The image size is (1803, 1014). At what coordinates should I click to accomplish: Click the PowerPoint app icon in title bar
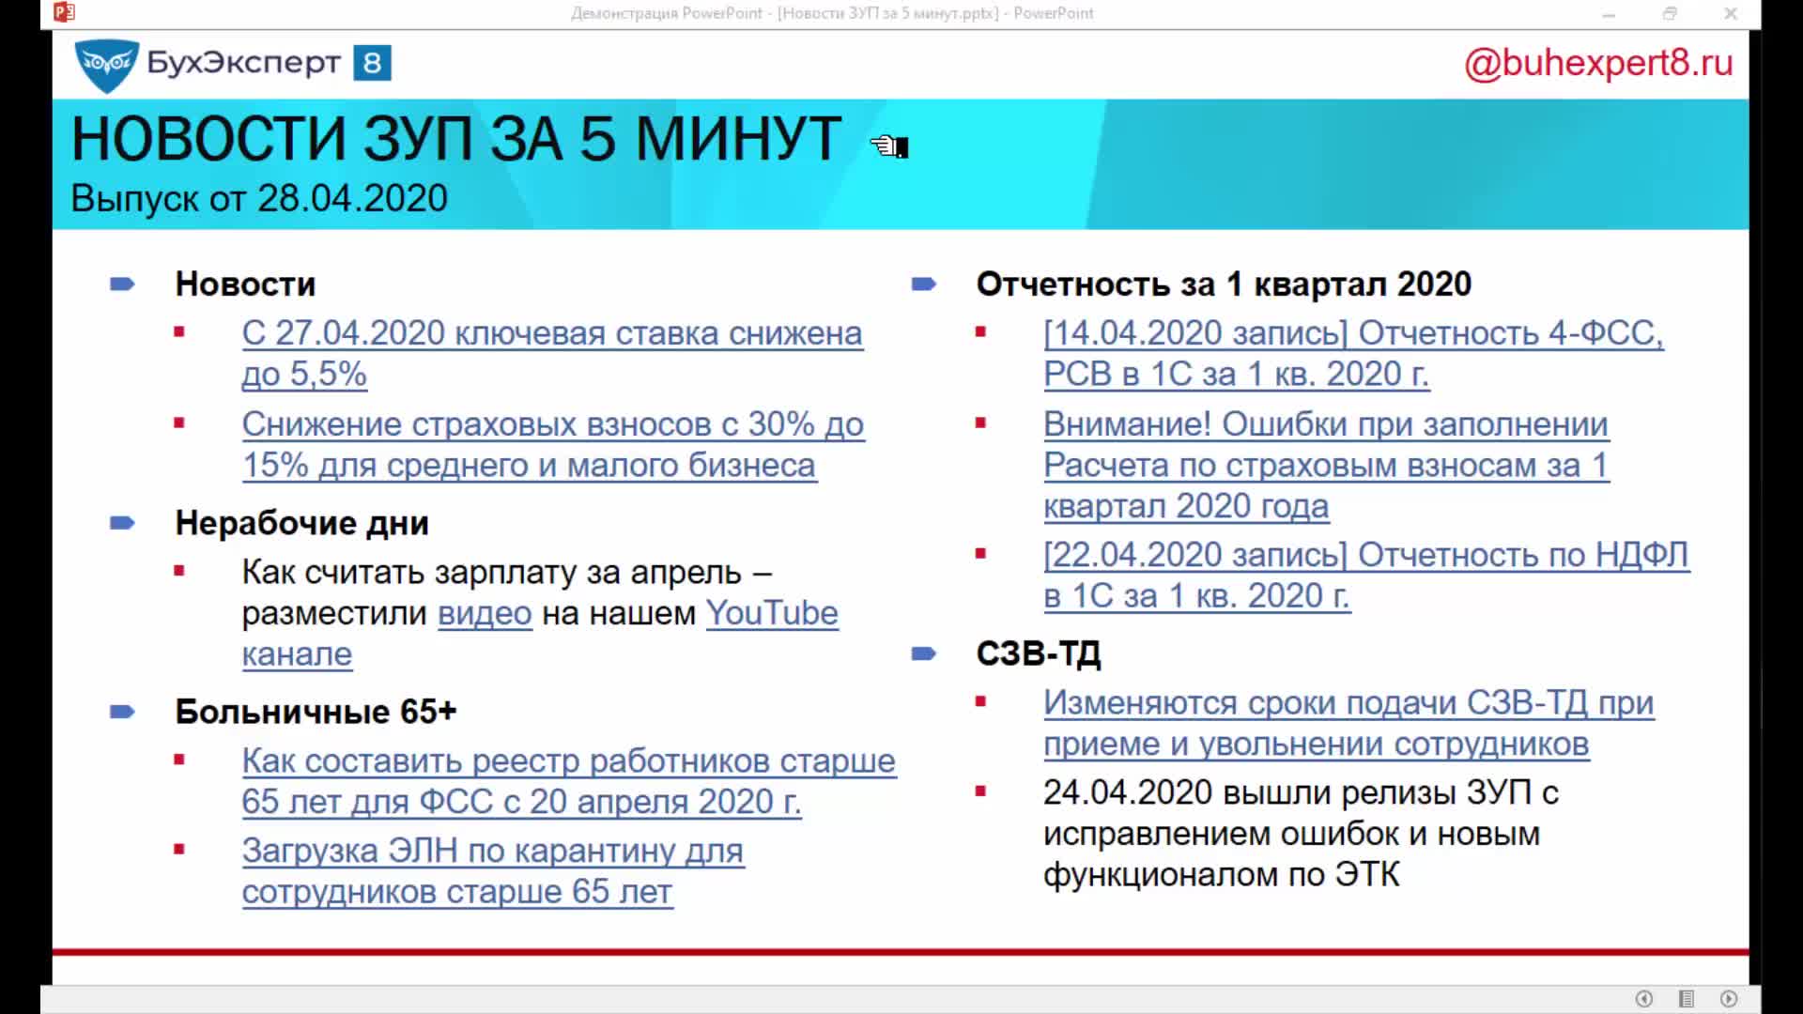click(x=64, y=12)
